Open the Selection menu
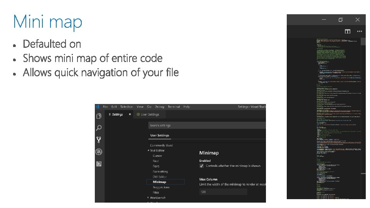 coord(126,107)
